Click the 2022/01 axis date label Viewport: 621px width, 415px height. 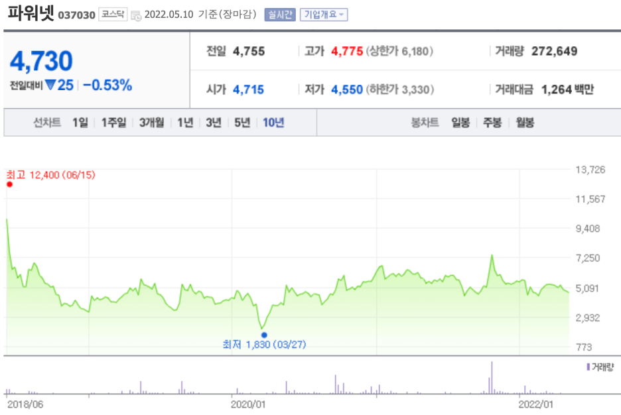tap(536, 404)
